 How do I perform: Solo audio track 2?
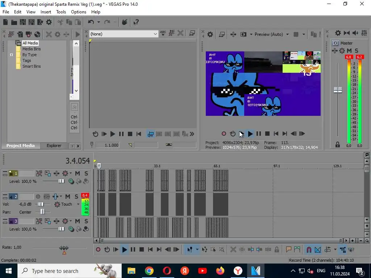point(76,197)
